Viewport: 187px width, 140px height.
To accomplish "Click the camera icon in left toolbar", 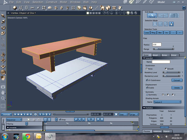I will point(3,86).
